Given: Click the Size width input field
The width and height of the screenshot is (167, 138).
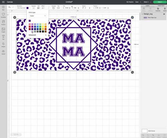Looking at the screenshot, I should [66, 8].
